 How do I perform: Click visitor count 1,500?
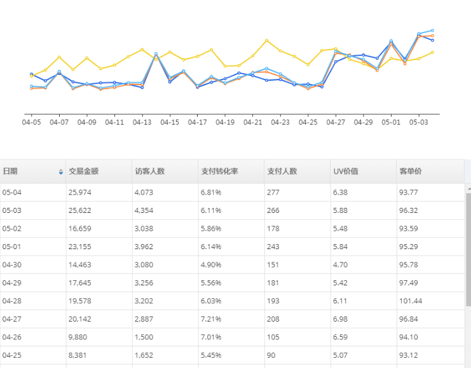144,337
